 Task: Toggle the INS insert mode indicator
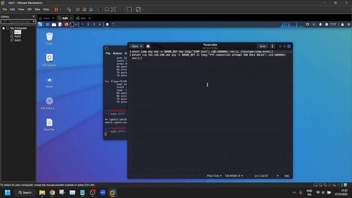coord(287,176)
